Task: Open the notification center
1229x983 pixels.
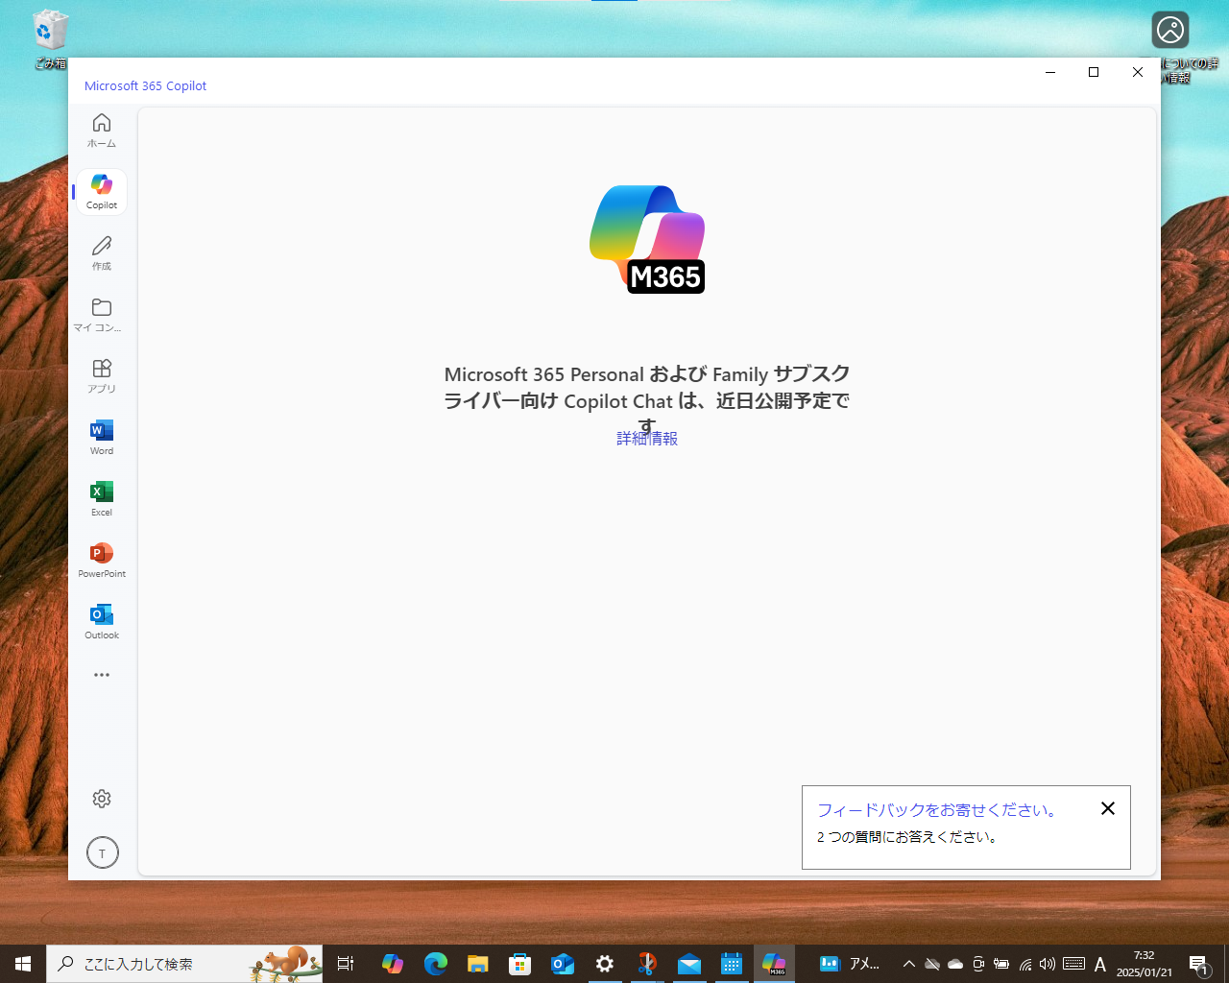Action: coord(1198,964)
